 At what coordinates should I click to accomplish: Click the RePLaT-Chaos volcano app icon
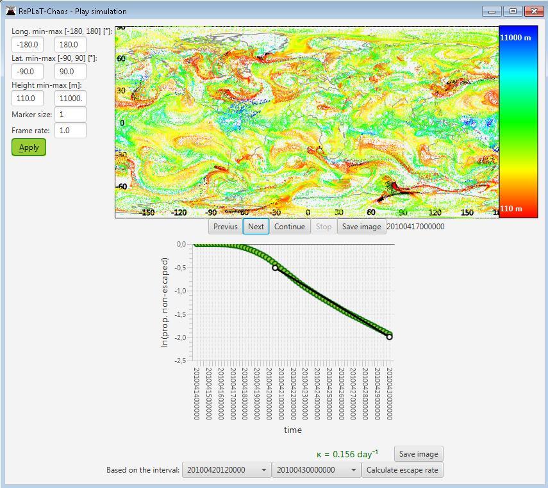(11, 11)
